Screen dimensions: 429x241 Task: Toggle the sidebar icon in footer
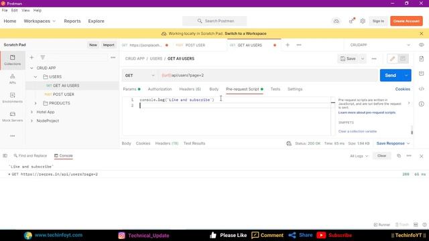(x=5, y=156)
